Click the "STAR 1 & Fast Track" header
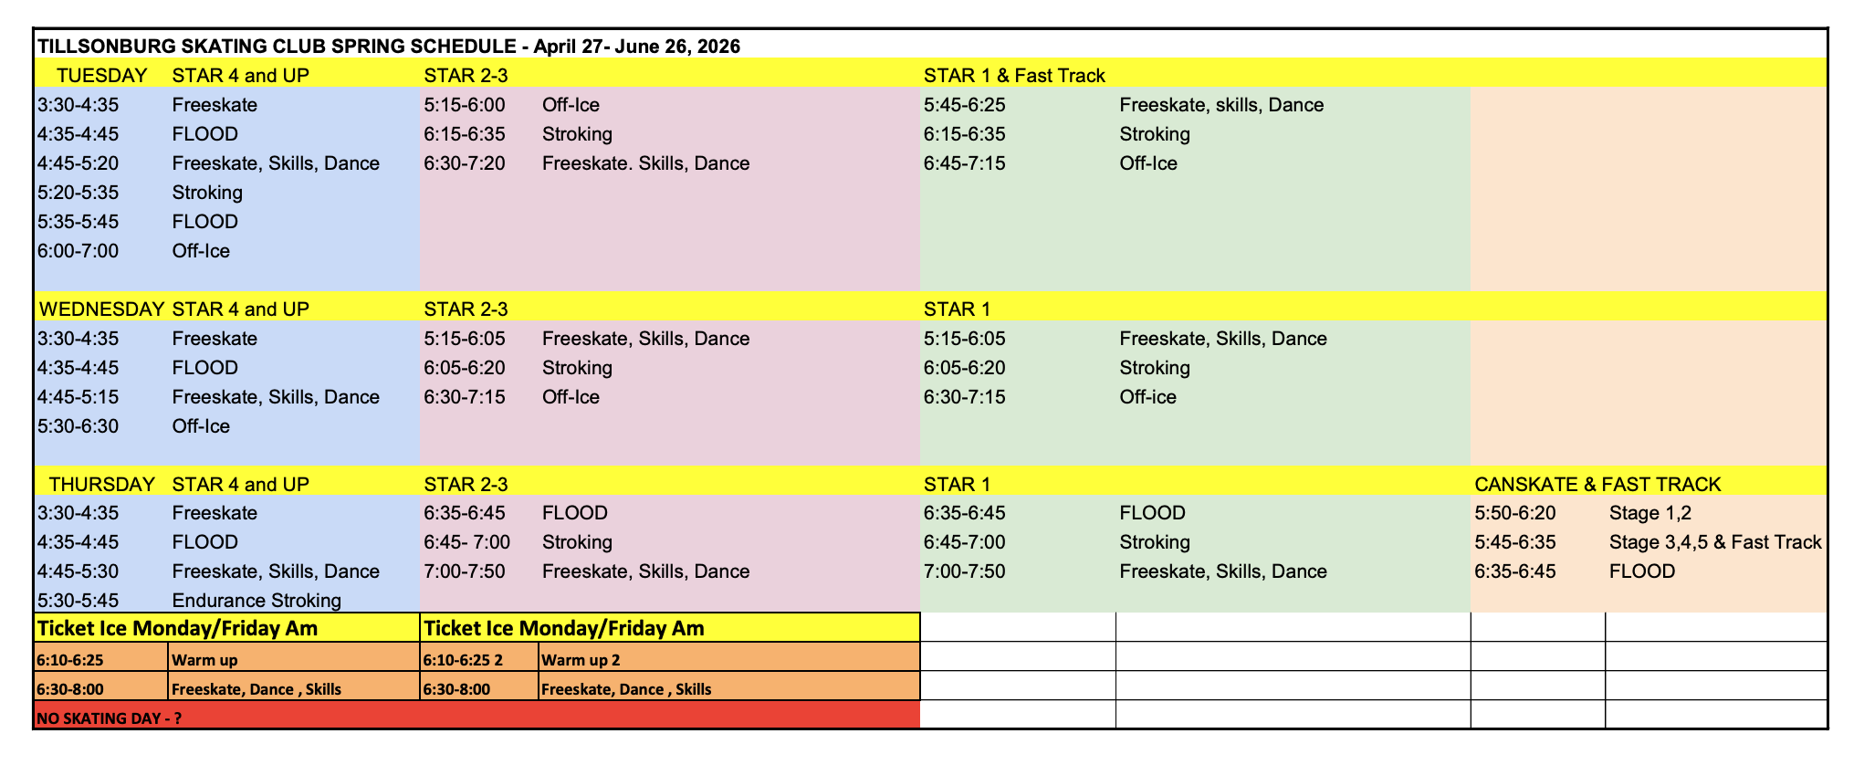Viewport: 1864px width, 765px height. tap(1014, 75)
